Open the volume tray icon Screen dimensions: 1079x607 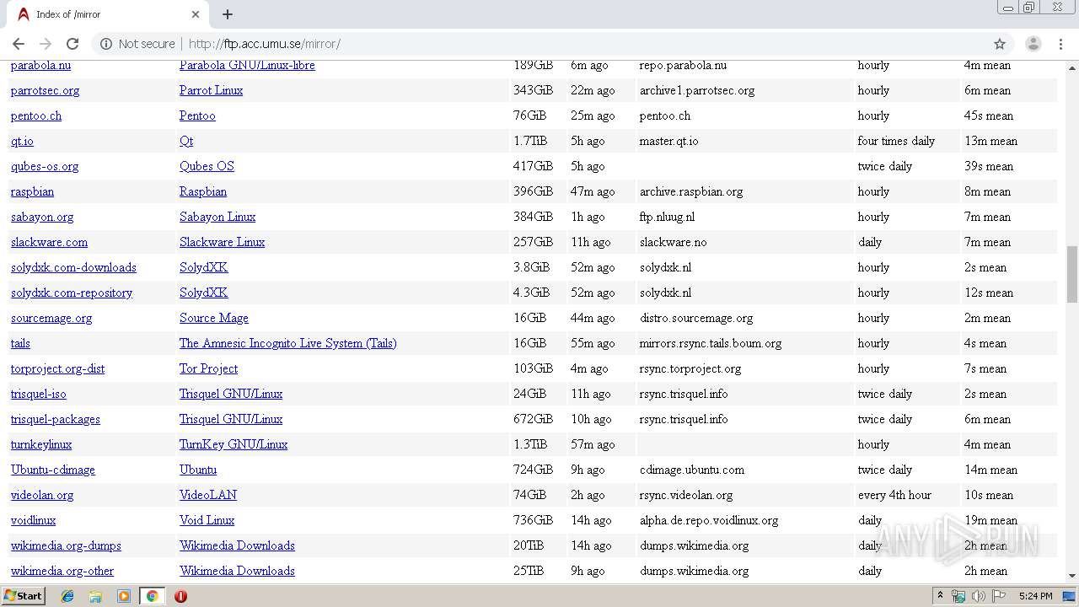pyautogui.click(x=978, y=596)
